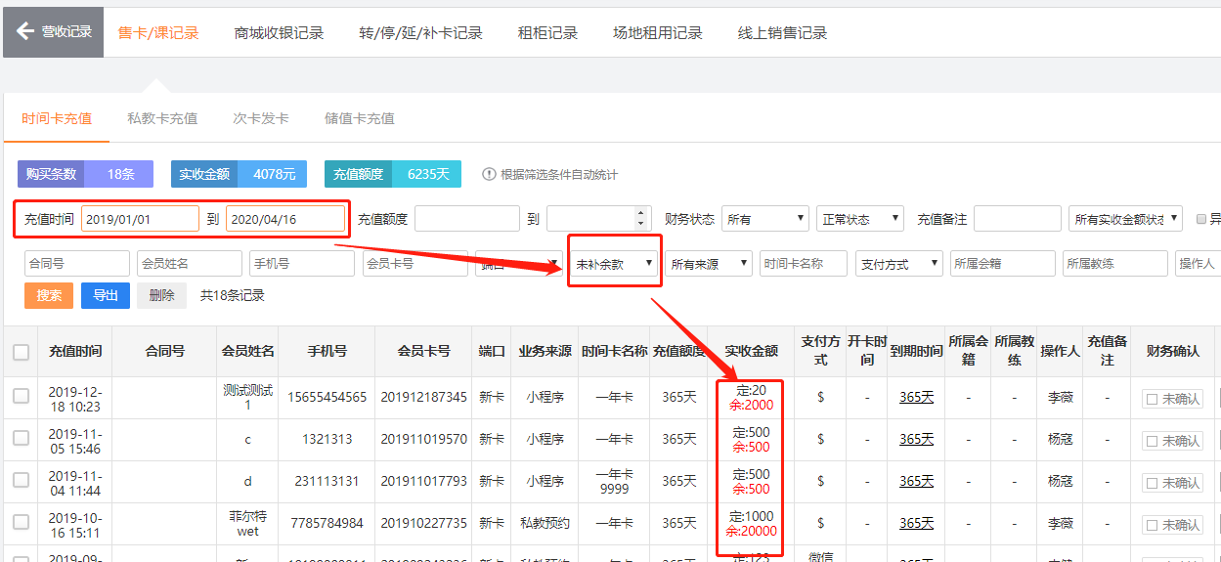
Task: Click the info icon next to 根据筛选条件自动统计
Action: coord(489,174)
